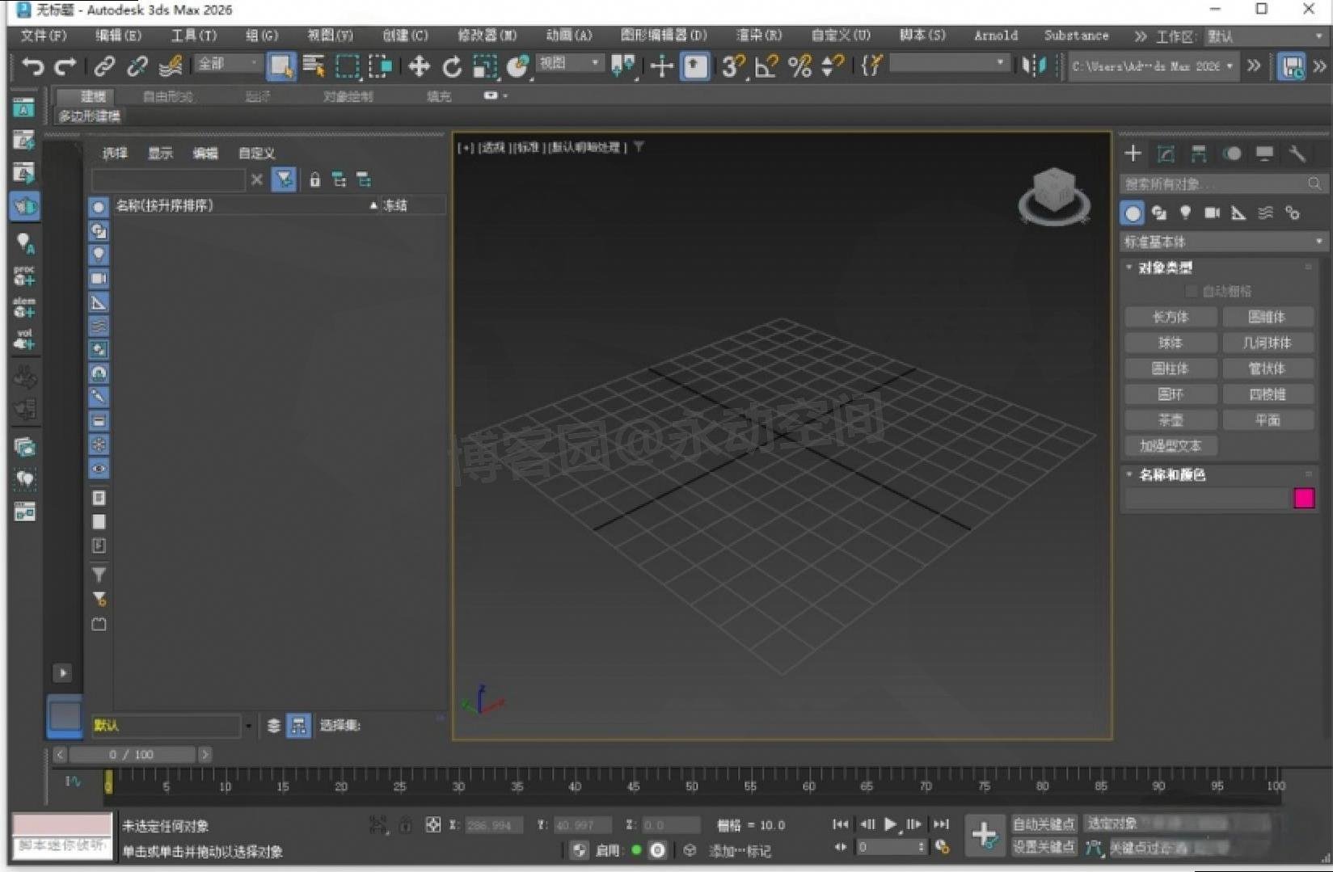This screenshot has width=1333, height=872.
Task: Click the Undo icon
Action: point(32,66)
